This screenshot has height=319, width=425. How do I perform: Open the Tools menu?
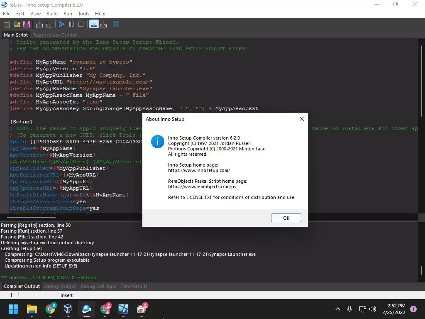pos(84,14)
